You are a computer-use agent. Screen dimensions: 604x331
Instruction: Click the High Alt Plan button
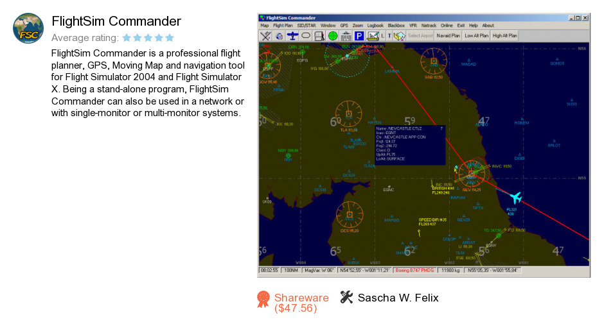[x=505, y=36]
